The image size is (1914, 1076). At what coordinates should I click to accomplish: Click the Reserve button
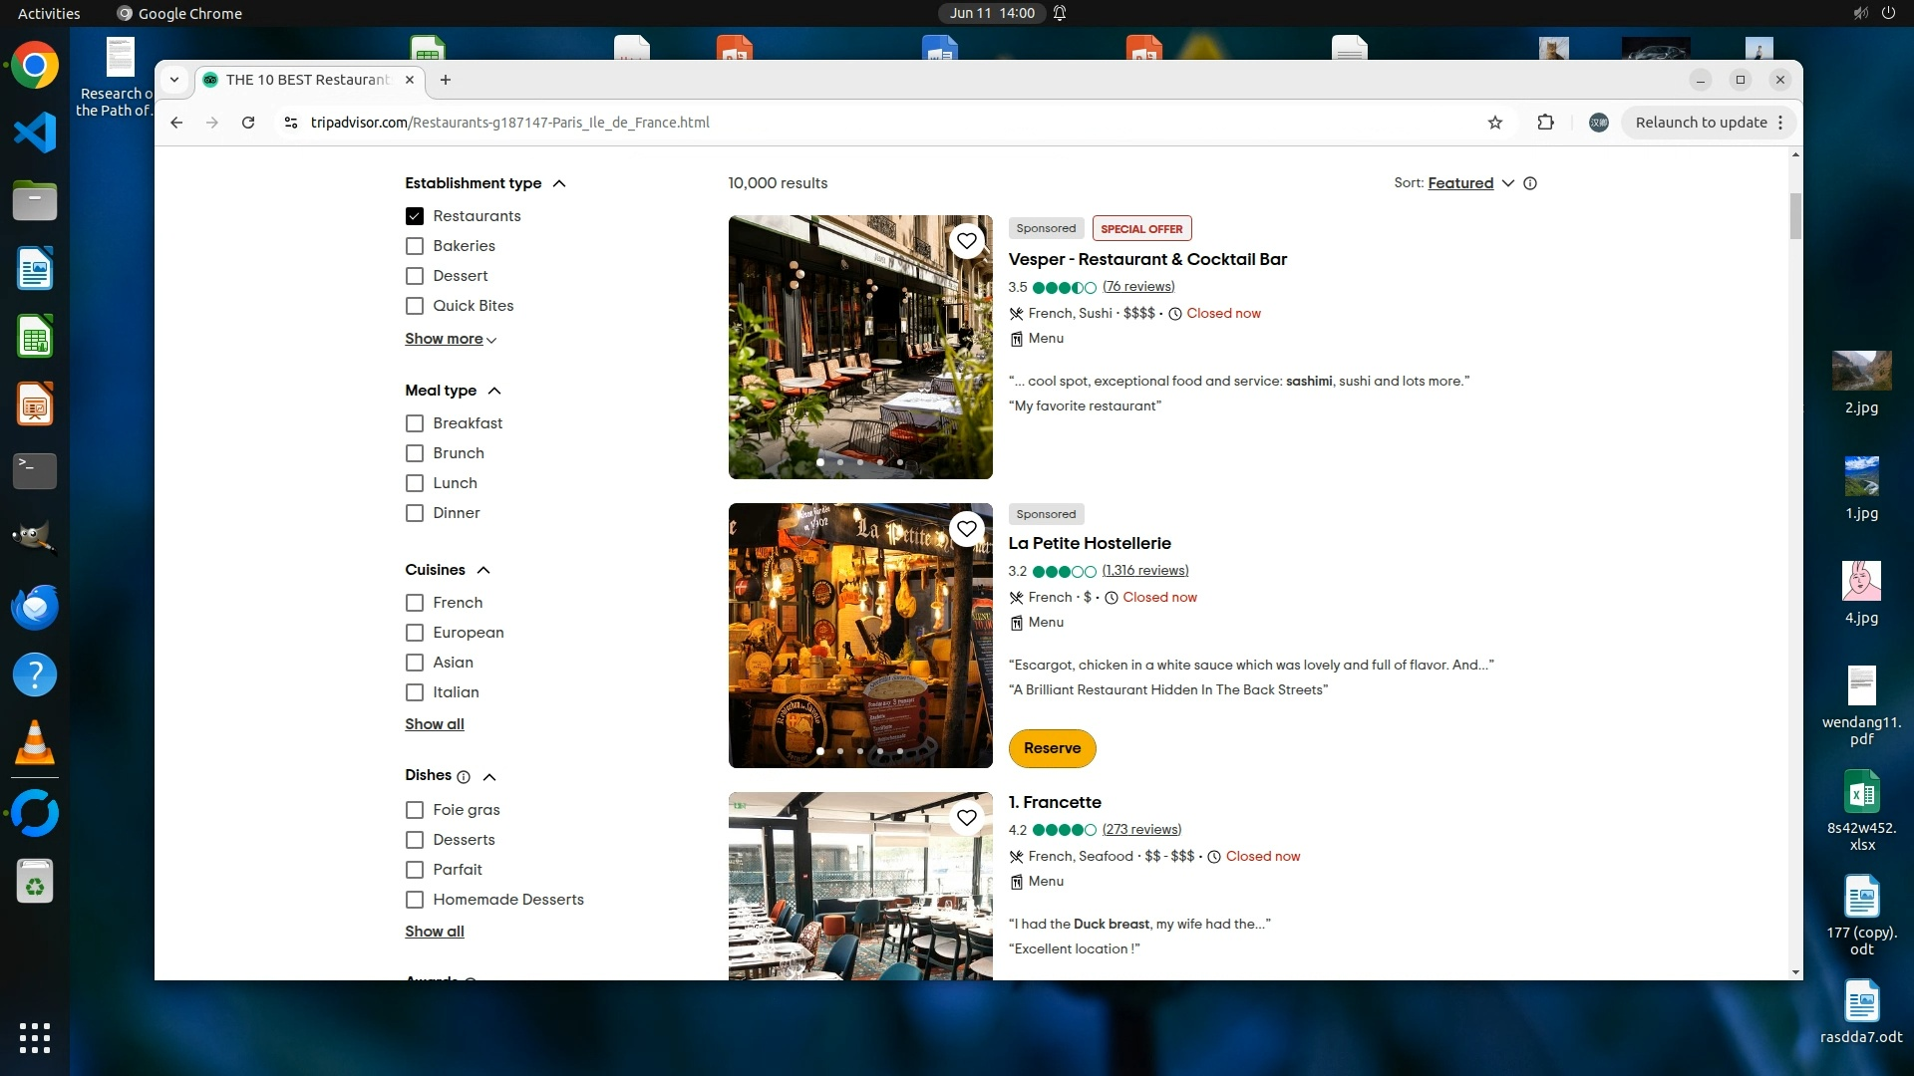coord(1052,748)
